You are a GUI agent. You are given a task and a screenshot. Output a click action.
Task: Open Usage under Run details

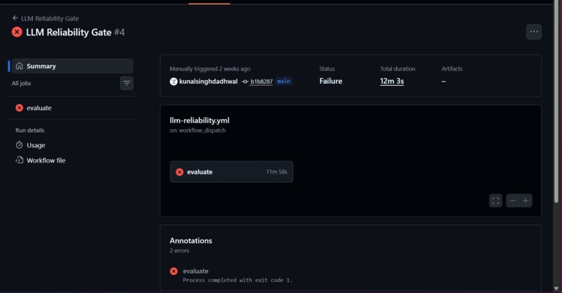pos(36,145)
